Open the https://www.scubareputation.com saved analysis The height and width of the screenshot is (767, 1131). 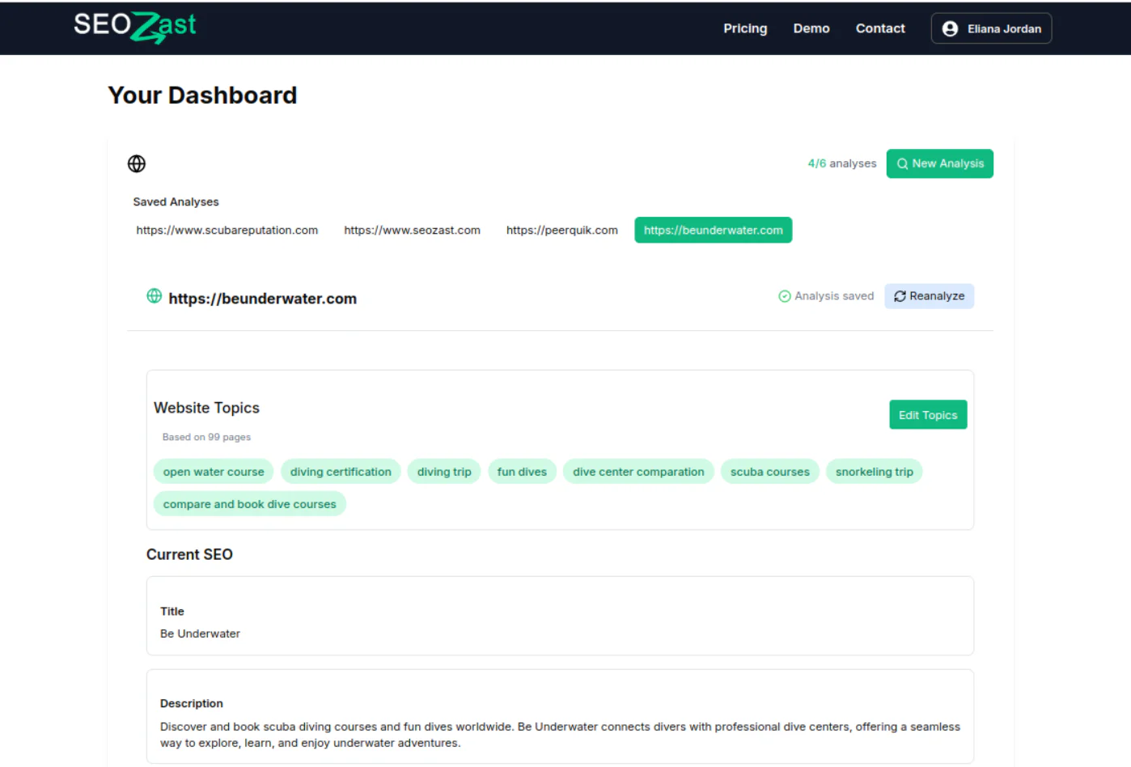227,230
